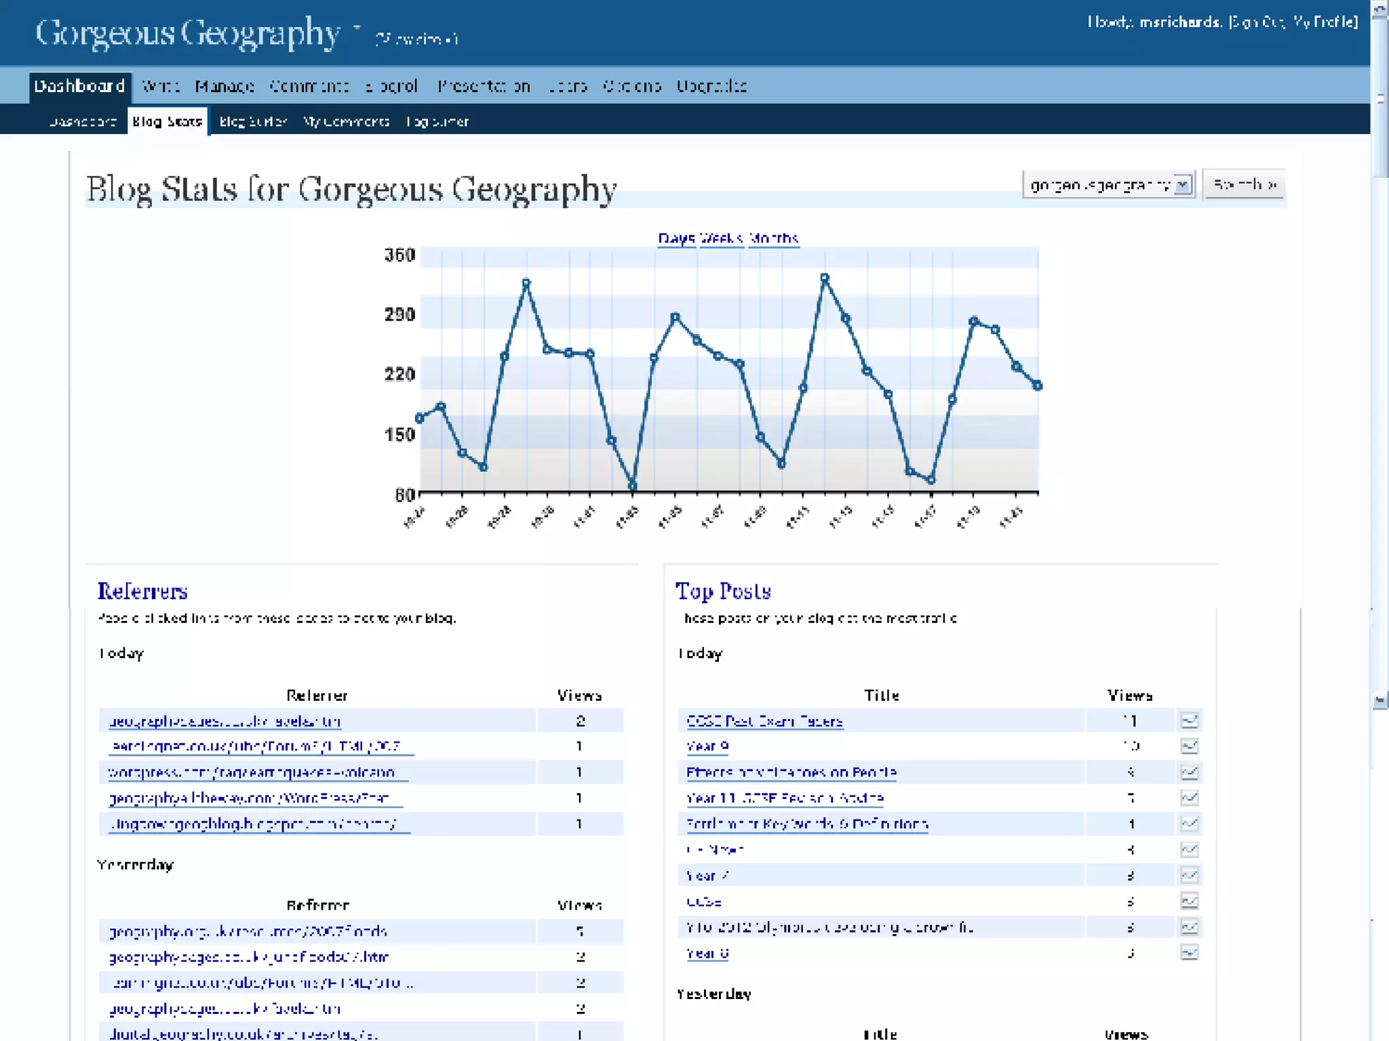Open the GCSE Past Exam Papers post link

coord(764,721)
